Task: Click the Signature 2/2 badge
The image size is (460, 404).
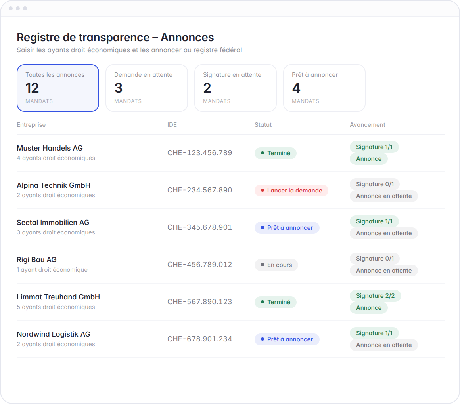Action: [376, 295]
